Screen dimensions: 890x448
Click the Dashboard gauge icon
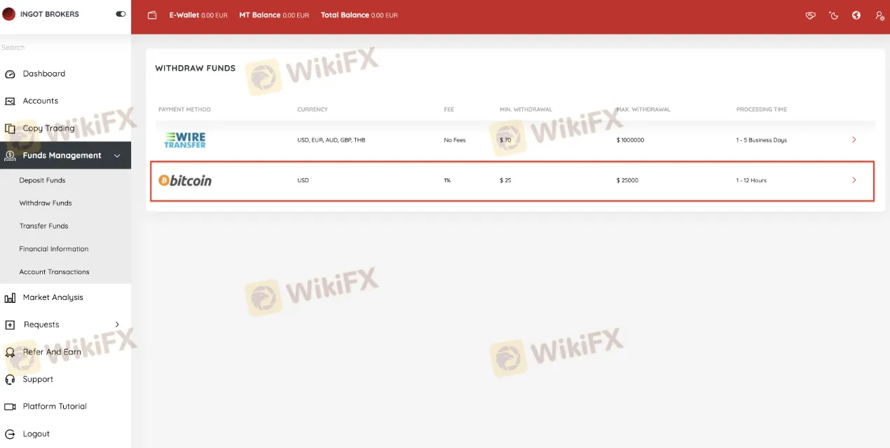10,74
